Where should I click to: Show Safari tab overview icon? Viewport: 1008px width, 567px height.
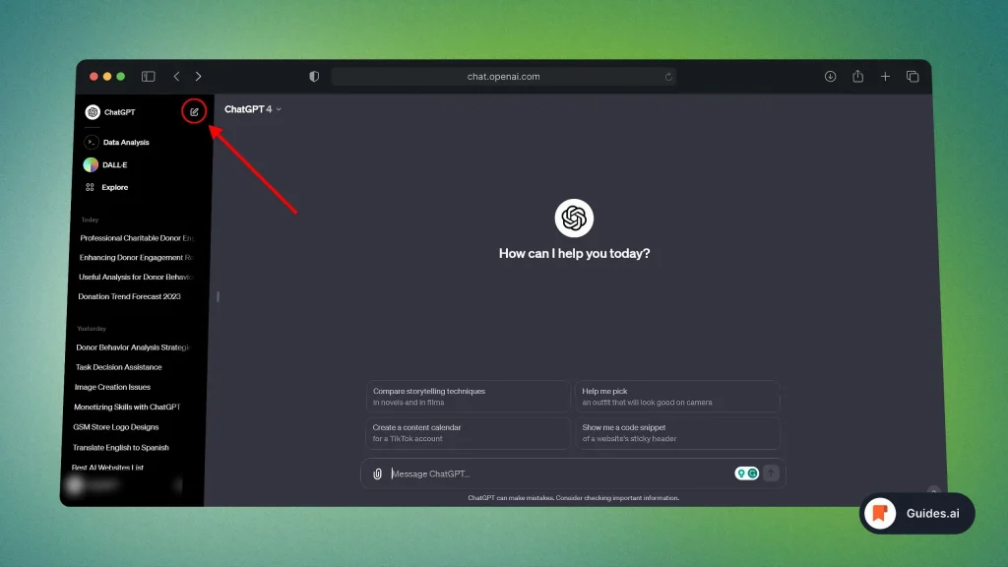click(x=913, y=77)
